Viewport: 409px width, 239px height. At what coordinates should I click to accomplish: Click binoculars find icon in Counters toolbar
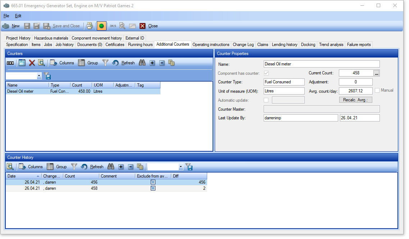tap(142, 63)
